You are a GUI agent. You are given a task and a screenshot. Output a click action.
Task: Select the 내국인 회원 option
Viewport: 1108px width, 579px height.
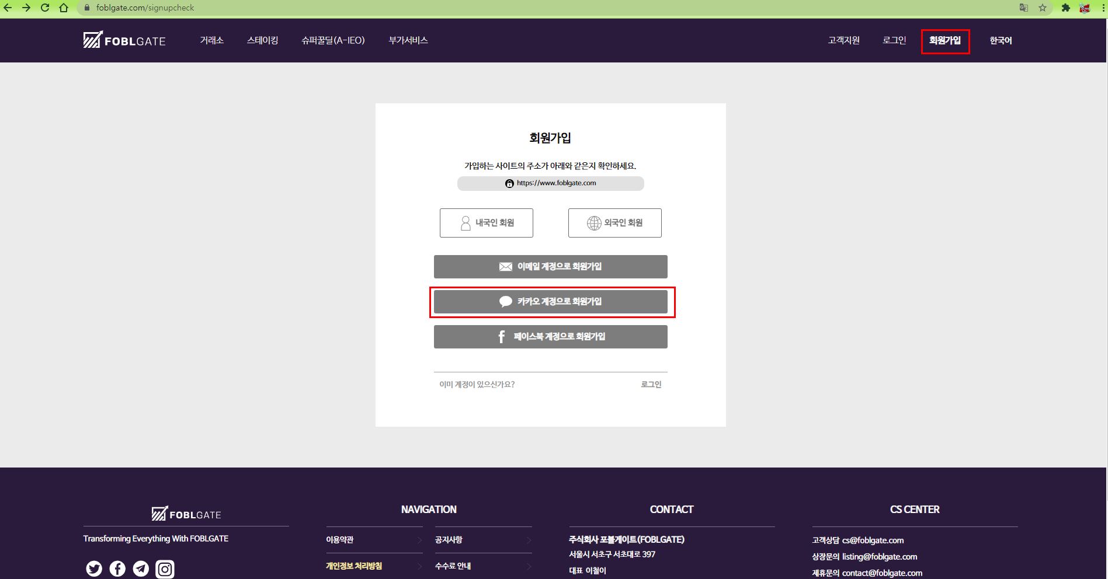point(487,223)
